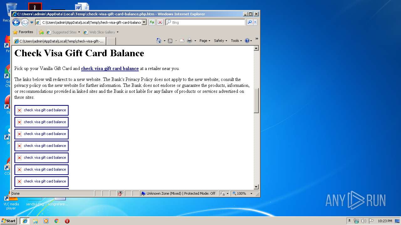Open the Safety menu
The image size is (401, 225).
[x=221, y=41]
